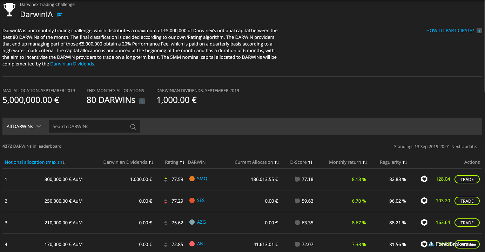Click the D-Score badge icon for SES
Image resolution: width=485 pixels, height=252 pixels.
point(297,201)
